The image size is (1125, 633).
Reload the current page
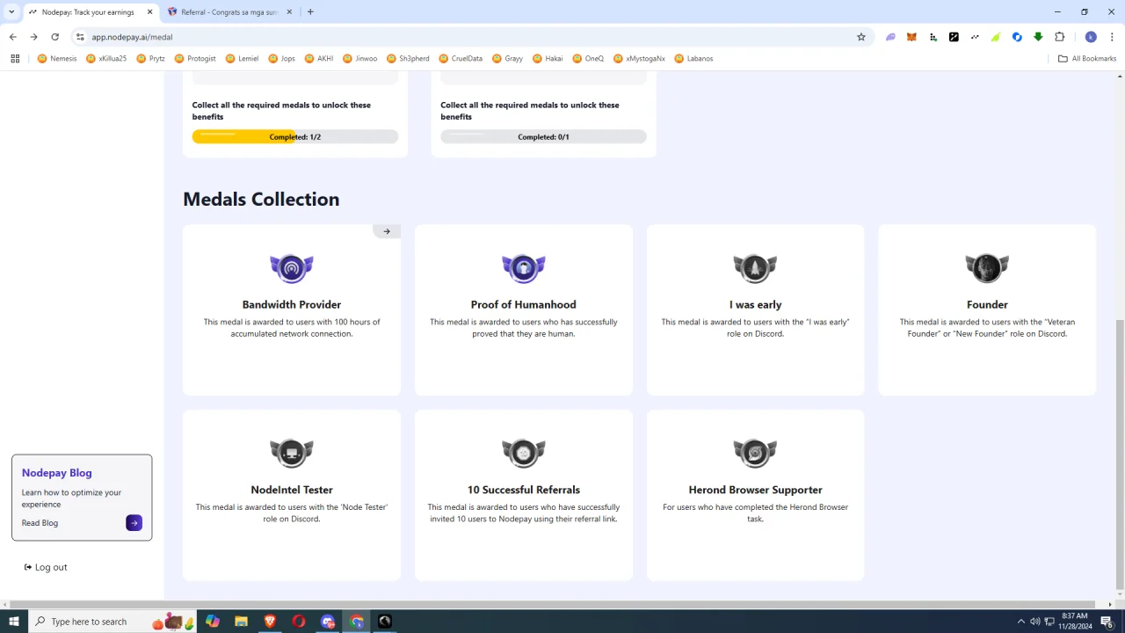point(54,37)
